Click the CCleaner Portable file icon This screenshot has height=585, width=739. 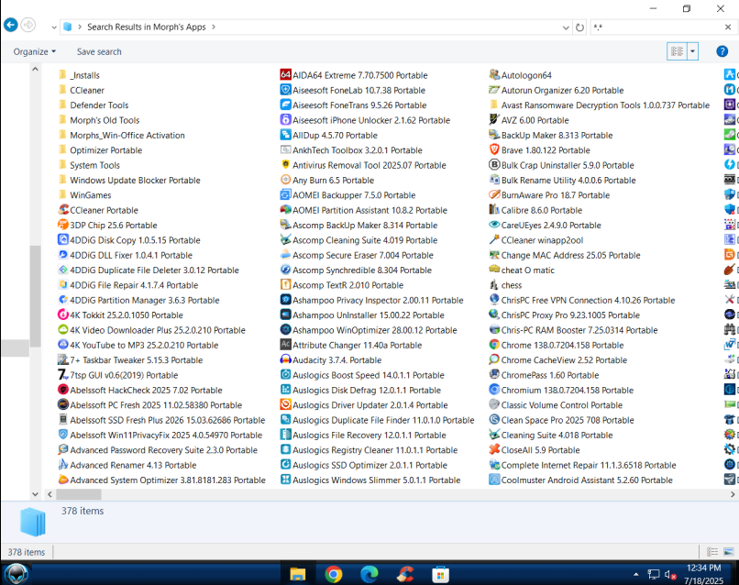(63, 209)
